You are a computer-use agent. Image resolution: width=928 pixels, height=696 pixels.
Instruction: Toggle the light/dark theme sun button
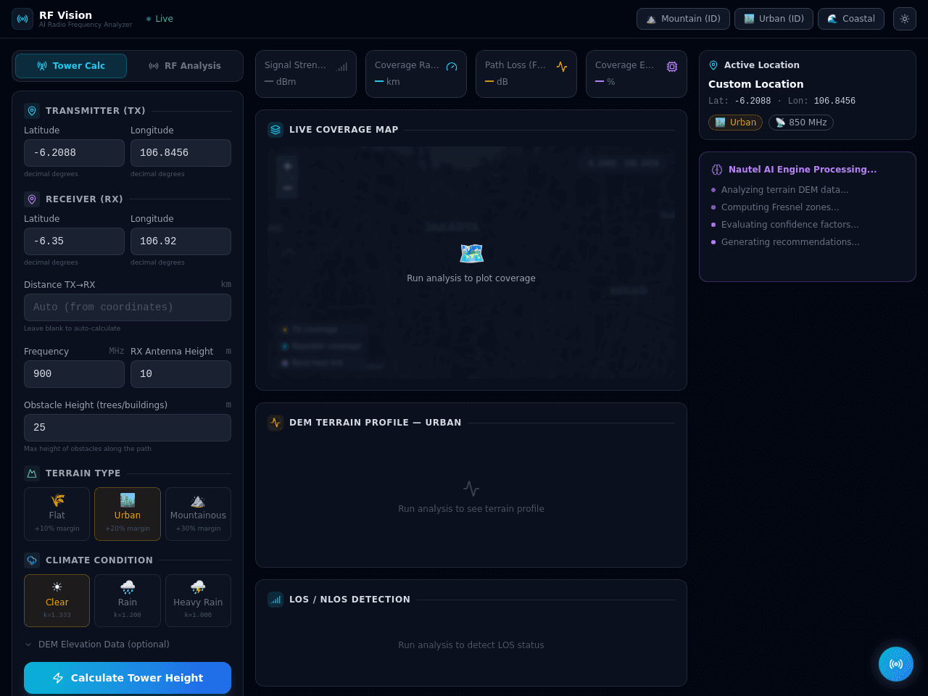(x=905, y=19)
